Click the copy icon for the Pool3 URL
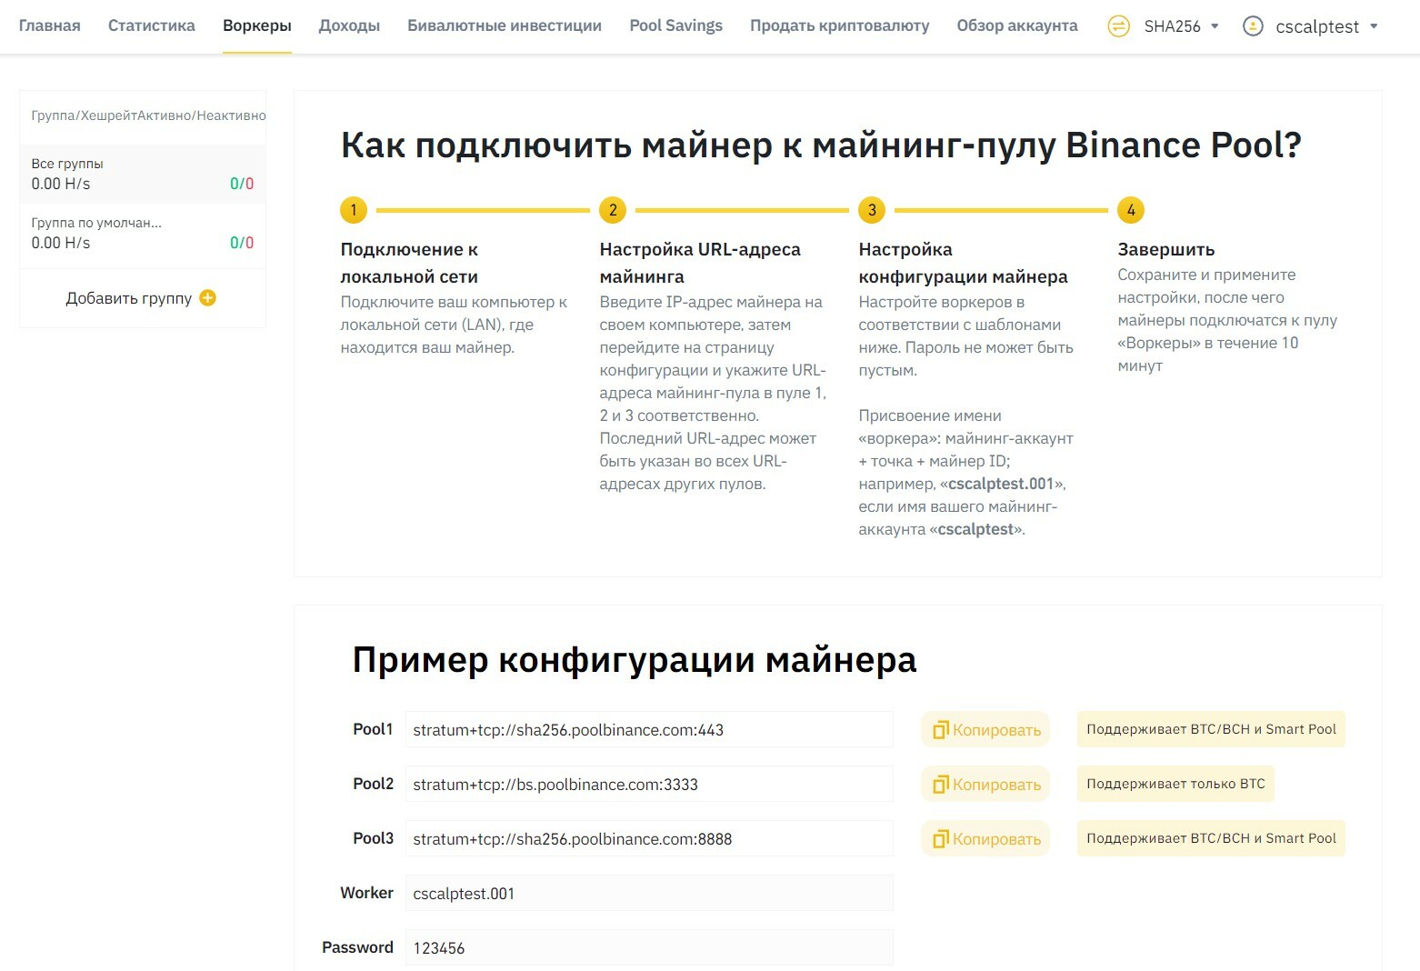Viewport: 1420px width, 971px height. (941, 839)
